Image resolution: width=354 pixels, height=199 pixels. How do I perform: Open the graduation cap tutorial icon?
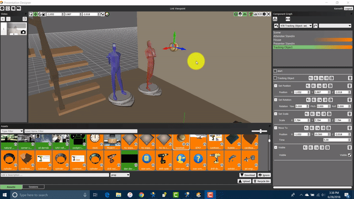(13, 8)
